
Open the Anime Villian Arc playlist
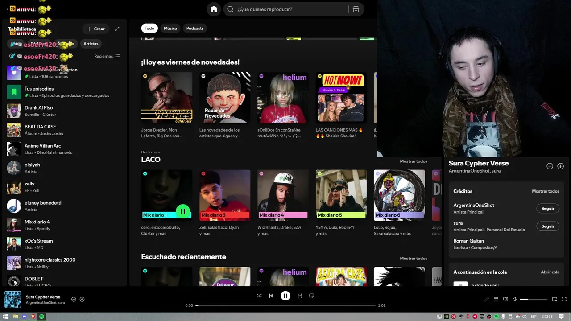[x=66, y=149]
